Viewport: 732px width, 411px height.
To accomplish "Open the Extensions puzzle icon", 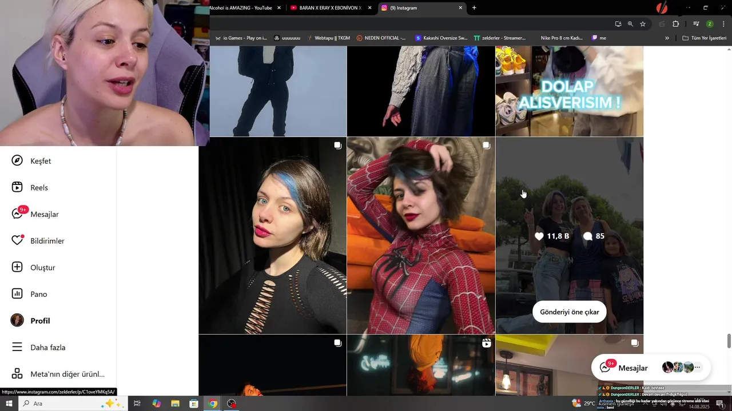I will tap(675, 24).
